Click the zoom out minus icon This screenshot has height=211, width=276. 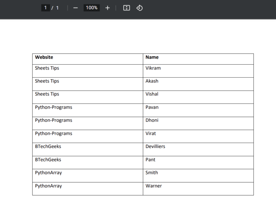(75, 8)
